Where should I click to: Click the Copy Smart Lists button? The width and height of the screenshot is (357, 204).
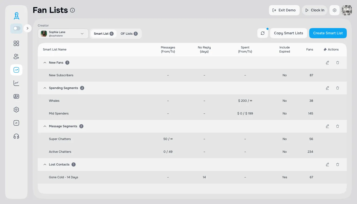tap(288, 33)
